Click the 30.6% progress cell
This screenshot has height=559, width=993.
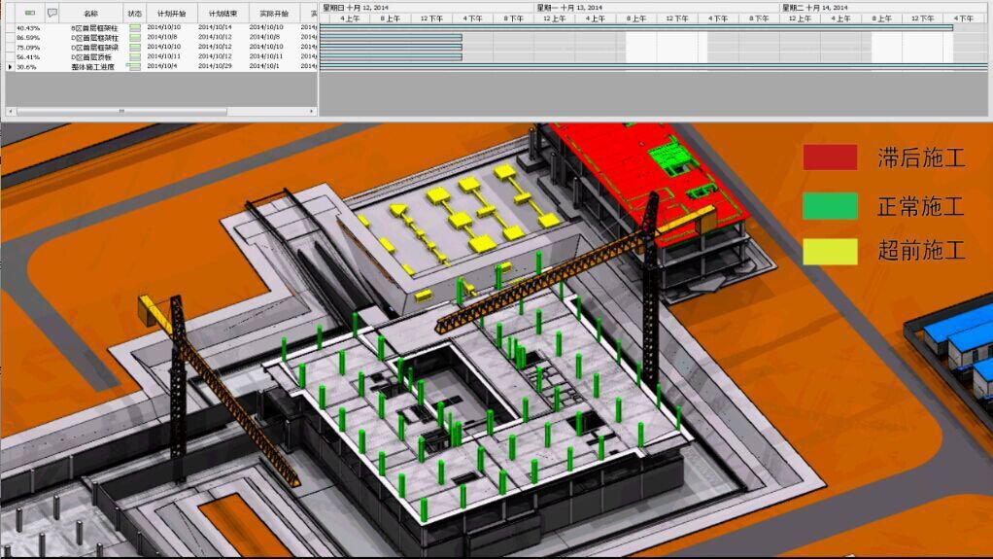(26, 66)
